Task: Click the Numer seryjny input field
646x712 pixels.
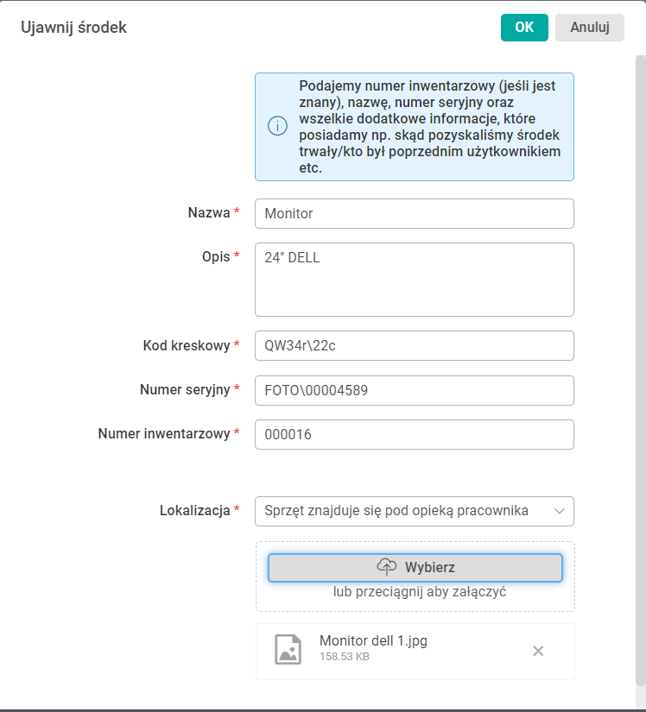Action: click(414, 390)
